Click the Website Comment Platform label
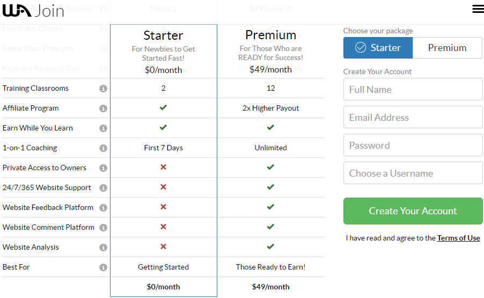This screenshot has height=298, width=484. click(x=48, y=227)
